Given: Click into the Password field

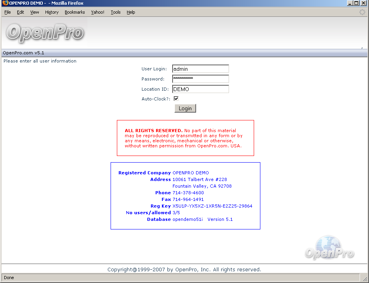Looking at the screenshot, I should pos(200,79).
